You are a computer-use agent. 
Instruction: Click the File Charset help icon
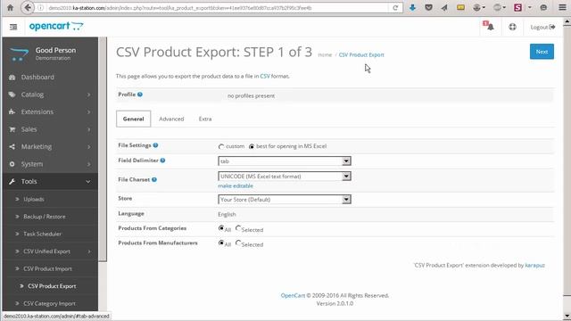pyautogui.click(x=154, y=179)
